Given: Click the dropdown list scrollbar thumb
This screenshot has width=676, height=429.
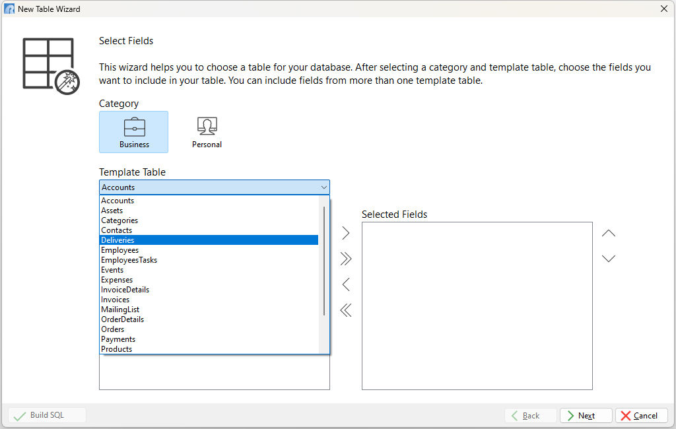Looking at the screenshot, I should click(x=323, y=261).
